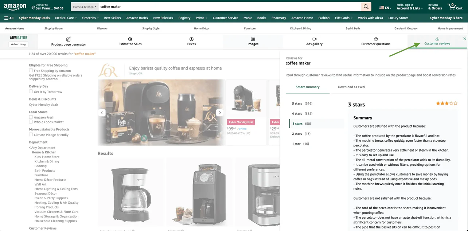The image size is (468, 231).
Task: Open the shopping Cart icon
Action: click(455, 7)
